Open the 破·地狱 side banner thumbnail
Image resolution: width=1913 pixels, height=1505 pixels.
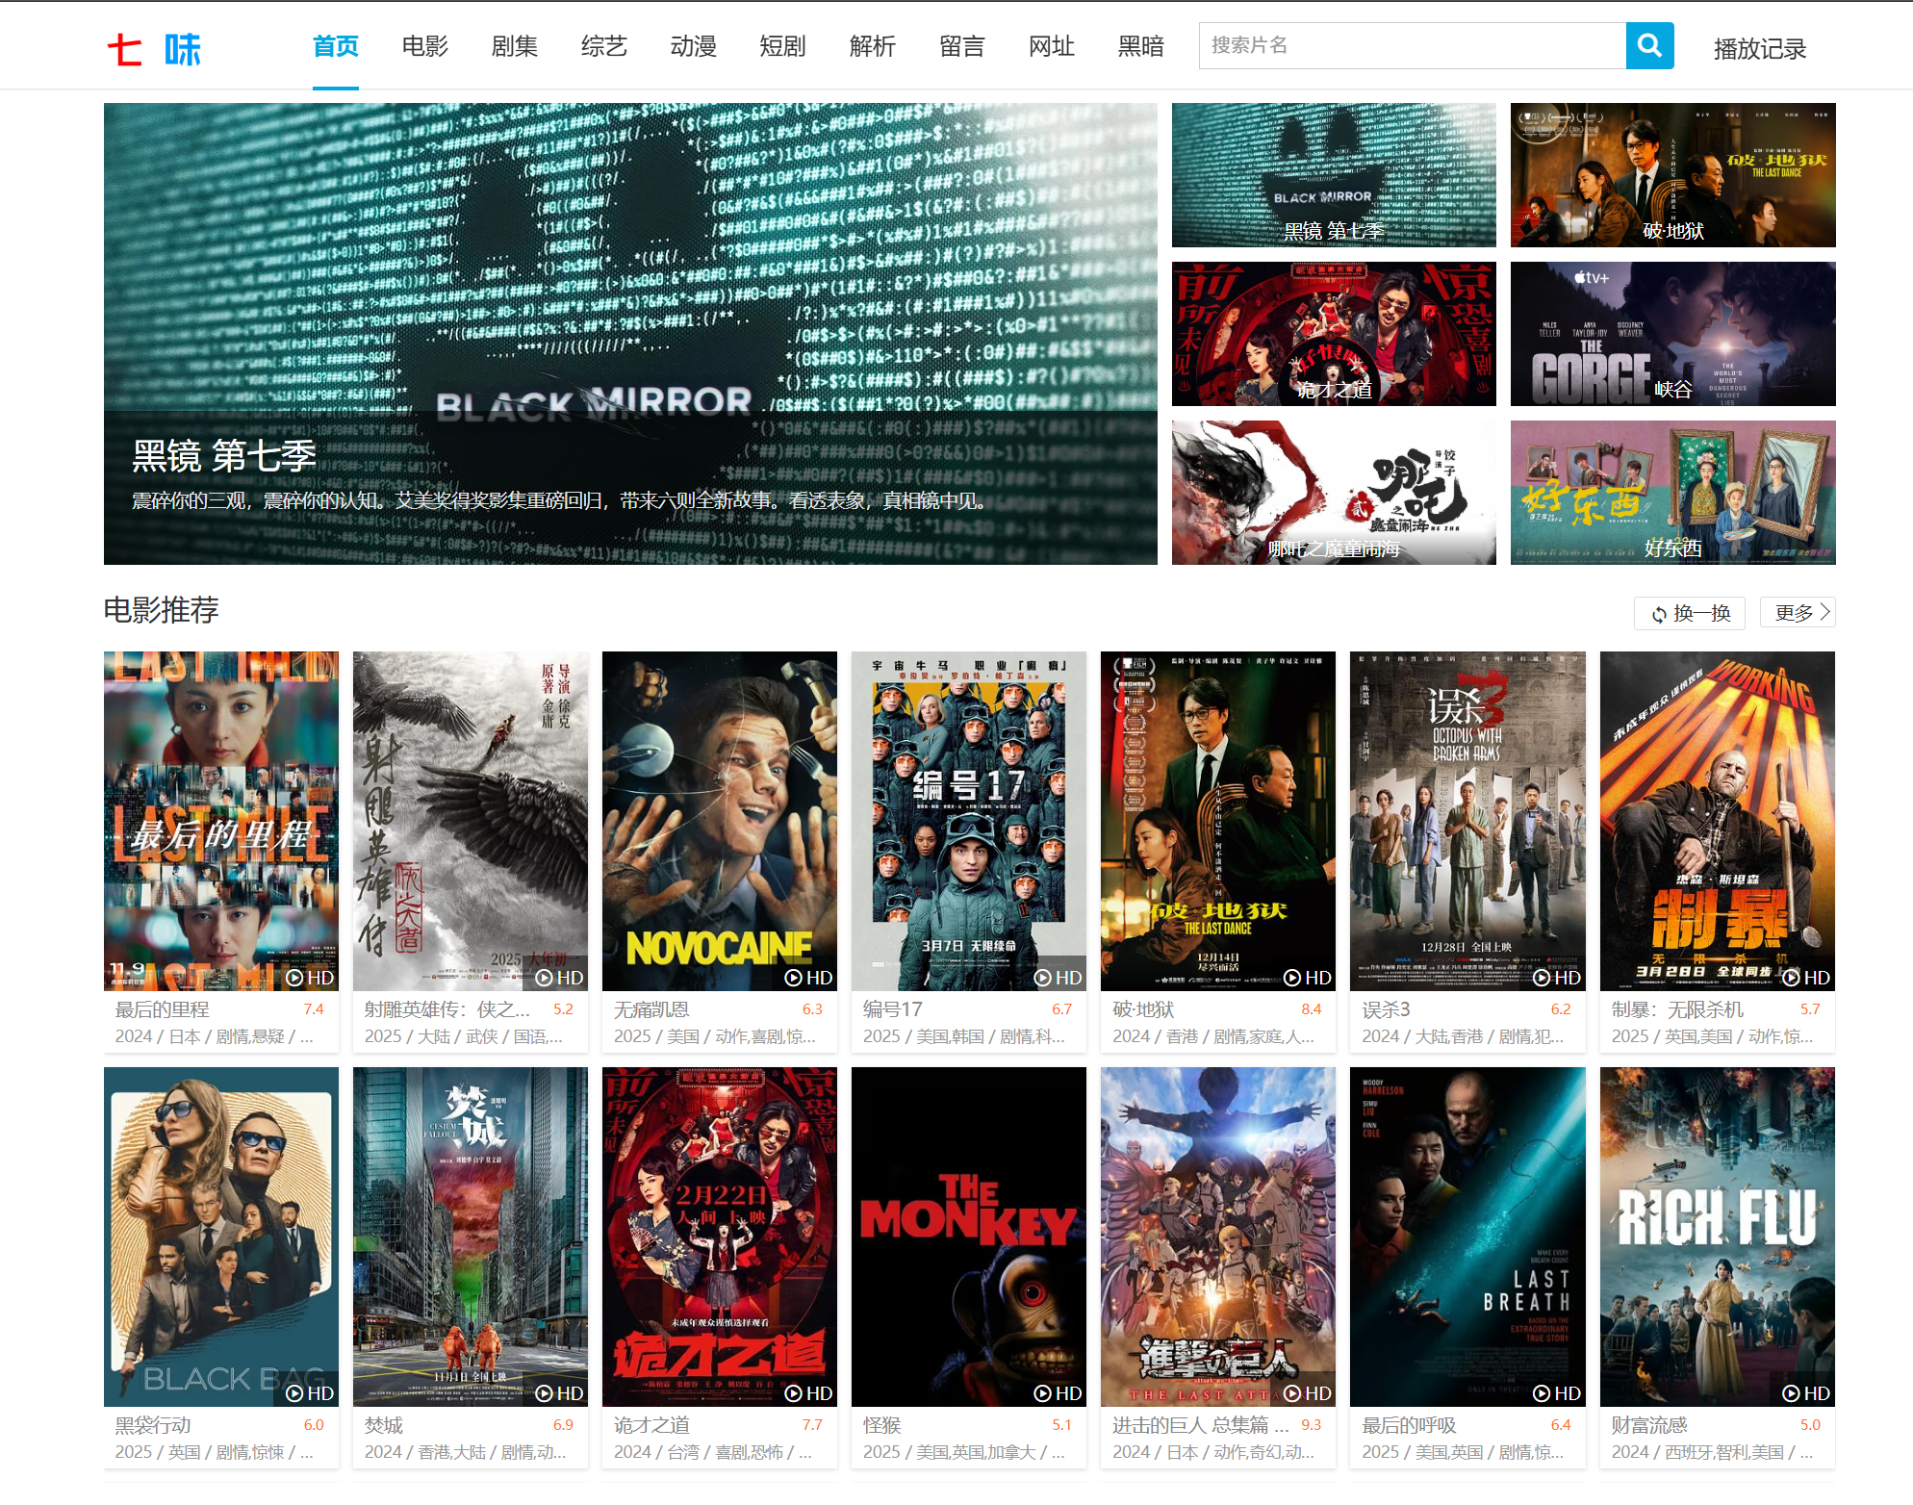pyautogui.click(x=1673, y=175)
